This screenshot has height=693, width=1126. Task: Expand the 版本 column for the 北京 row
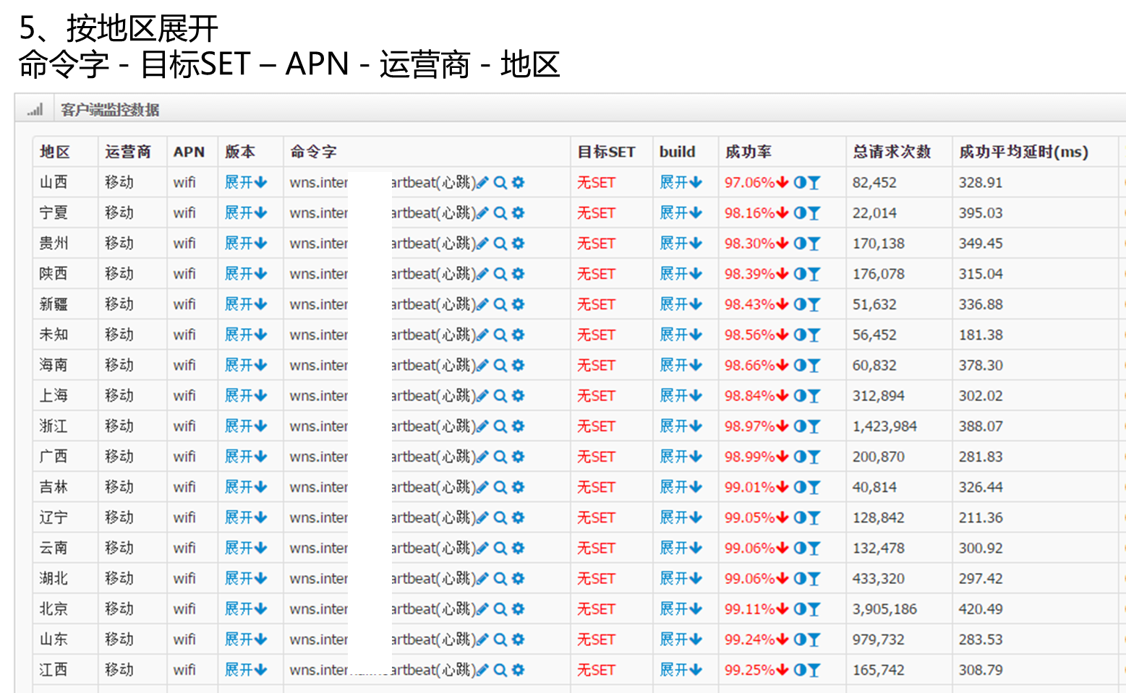pyautogui.click(x=246, y=608)
